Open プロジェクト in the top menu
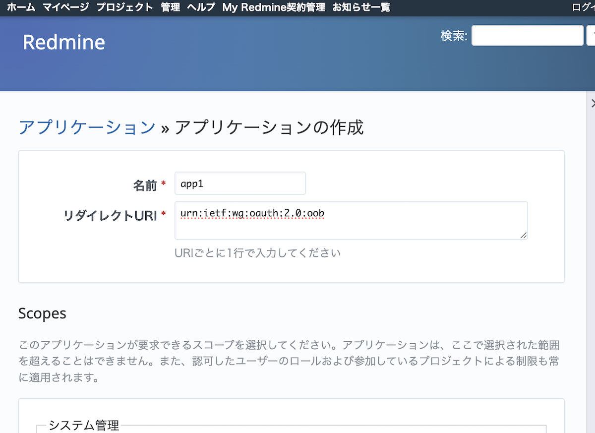The image size is (595, 433). click(124, 7)
